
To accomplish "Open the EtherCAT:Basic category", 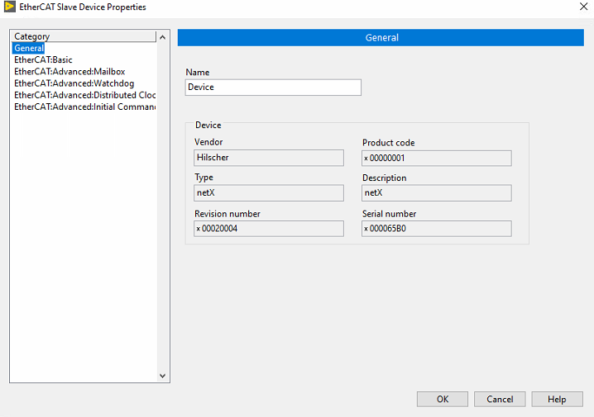I will pos(43,59).
